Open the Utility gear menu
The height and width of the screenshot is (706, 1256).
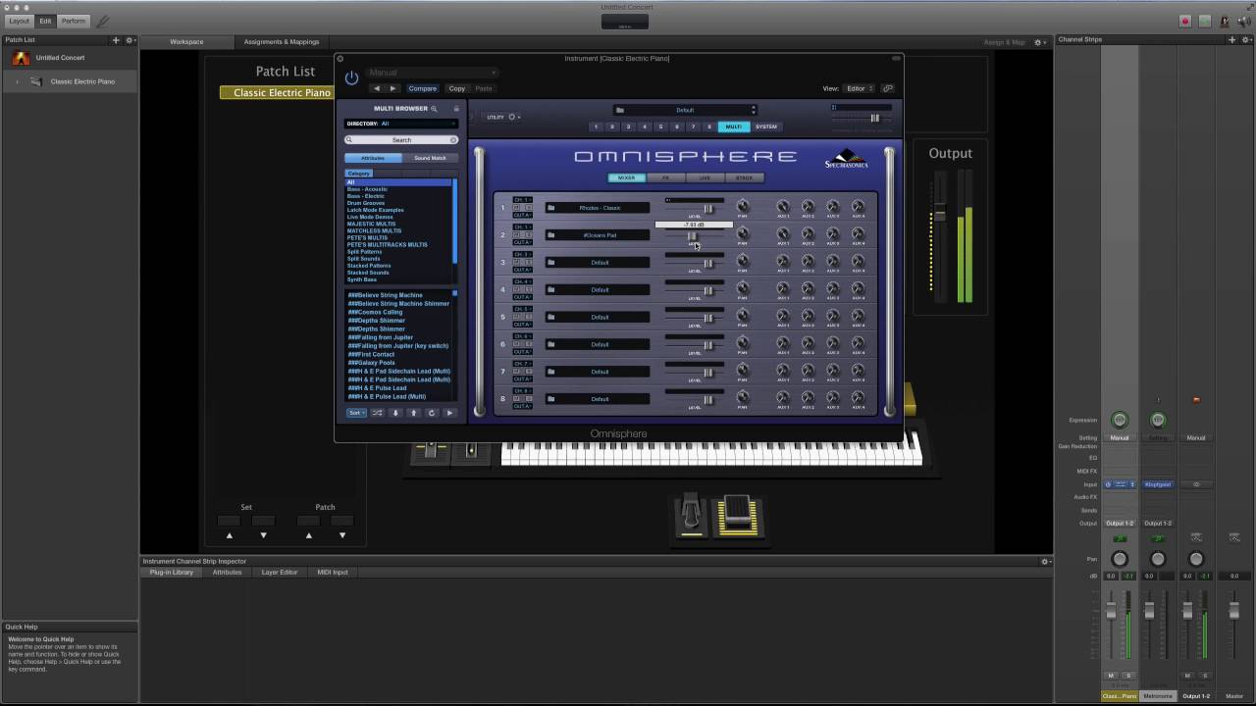[x=512, y=117]
